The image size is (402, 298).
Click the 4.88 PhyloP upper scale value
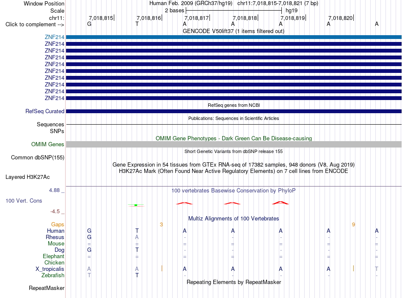(x=54, y=190)
